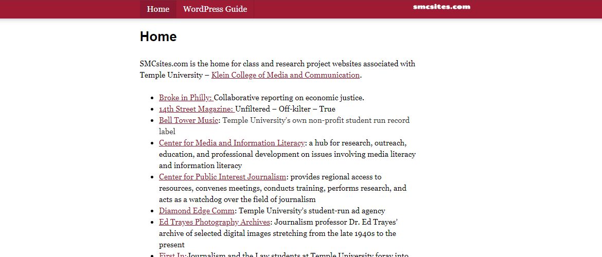The height and width of the screenshot is (257, 602).
Task: Open Ed Trayes Photography Archives link
Action: coord(215,222)
